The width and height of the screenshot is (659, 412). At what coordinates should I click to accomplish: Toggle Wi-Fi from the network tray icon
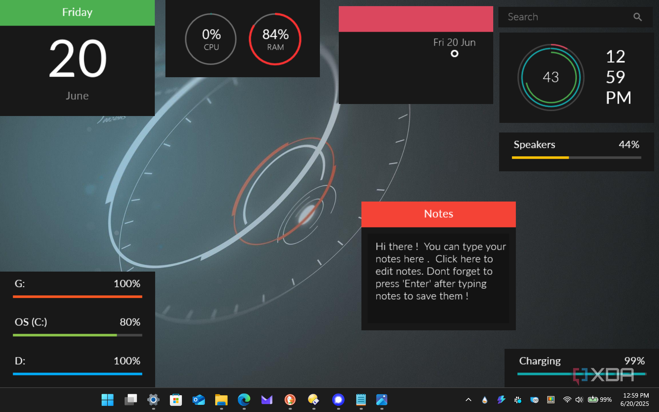tap(567, 400)
